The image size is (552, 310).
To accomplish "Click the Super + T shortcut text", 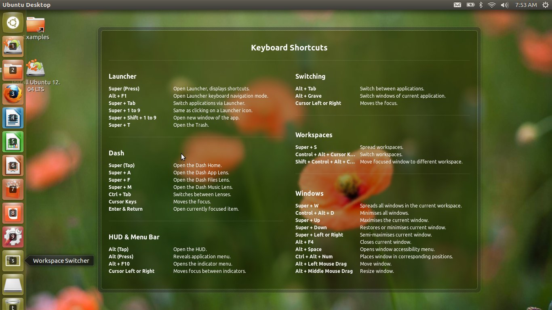I will pos(120,125).
